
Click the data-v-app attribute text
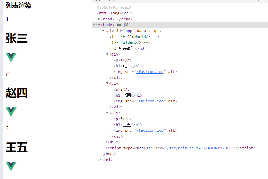pyautogui.click(x=148, y=31)
